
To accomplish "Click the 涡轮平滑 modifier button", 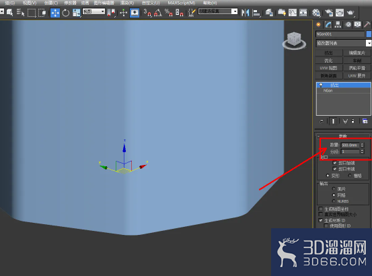I will (x=357, y=68).
